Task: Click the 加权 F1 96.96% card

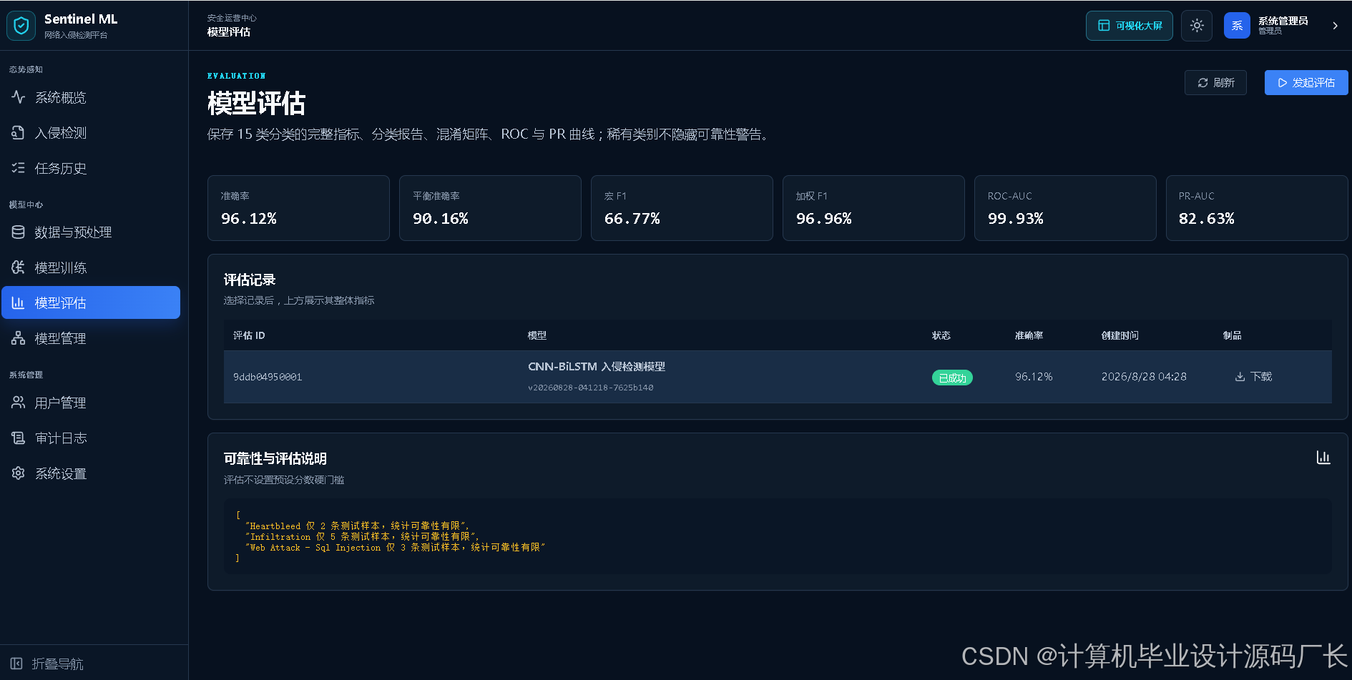Action: click(x=873, y=208)
